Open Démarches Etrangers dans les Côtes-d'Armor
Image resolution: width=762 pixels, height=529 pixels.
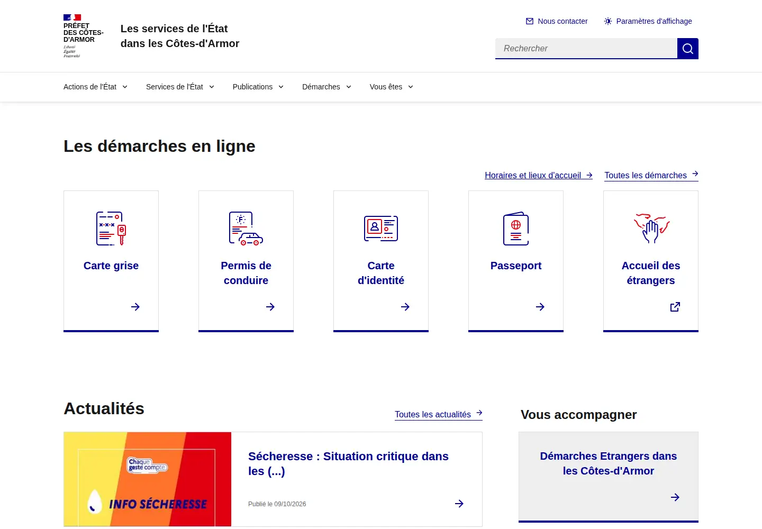(x=609, y=463)
